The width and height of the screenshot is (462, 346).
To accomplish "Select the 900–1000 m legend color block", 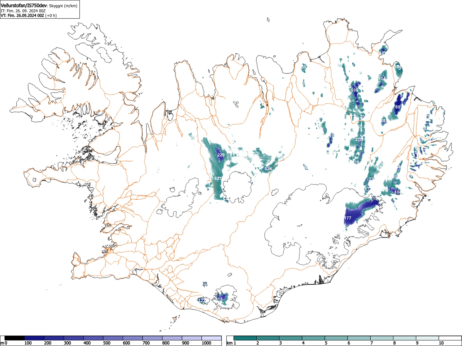I will click(192, 338).
